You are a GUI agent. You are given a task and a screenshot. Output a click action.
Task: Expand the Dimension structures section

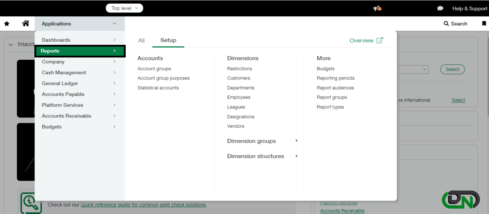point(255,156)
